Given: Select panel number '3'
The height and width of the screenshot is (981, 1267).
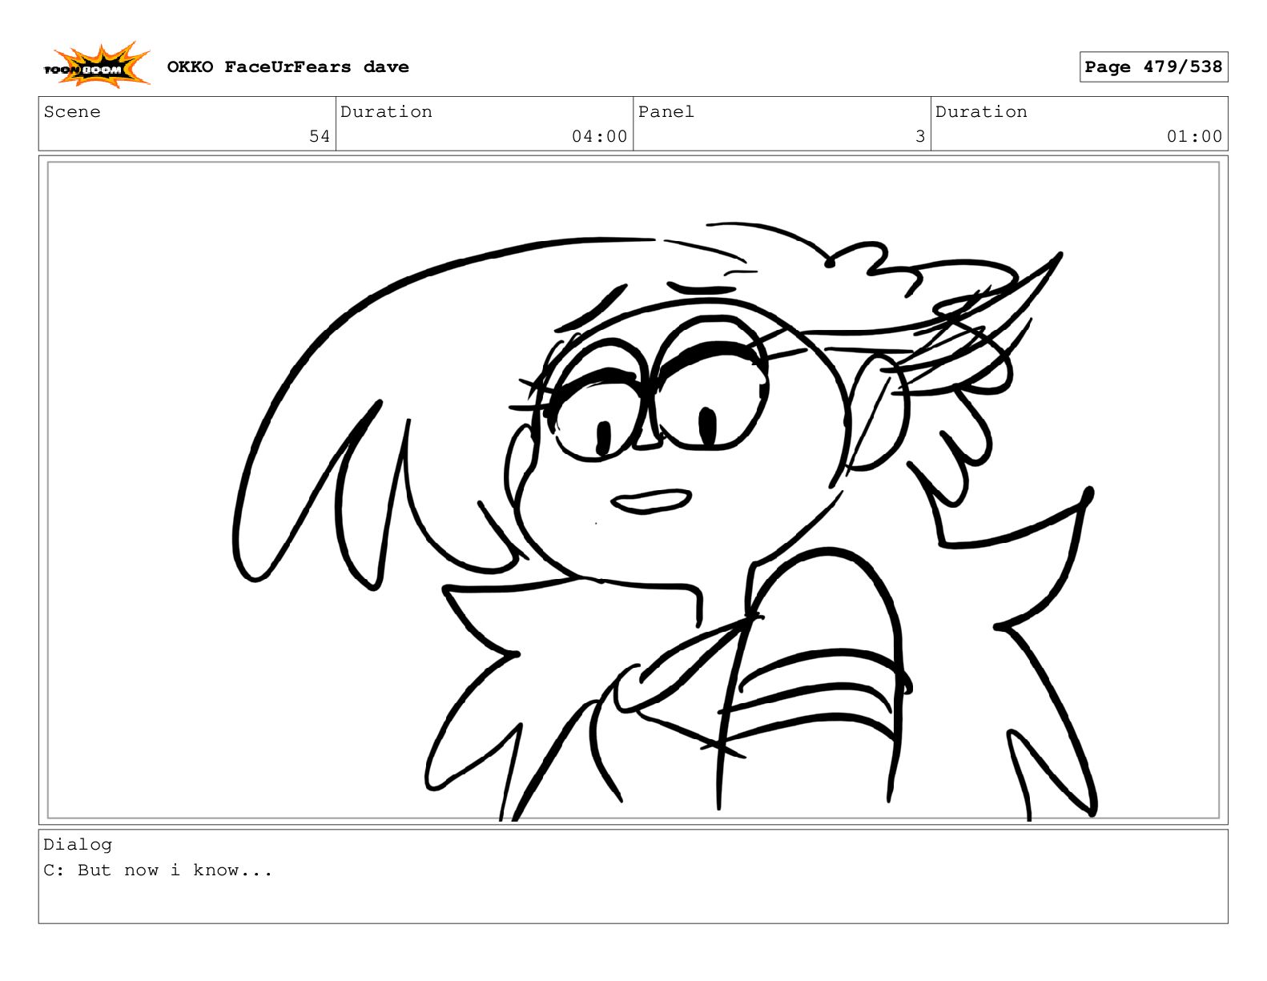Looking at the screenshot, I should tap(920, 136).
